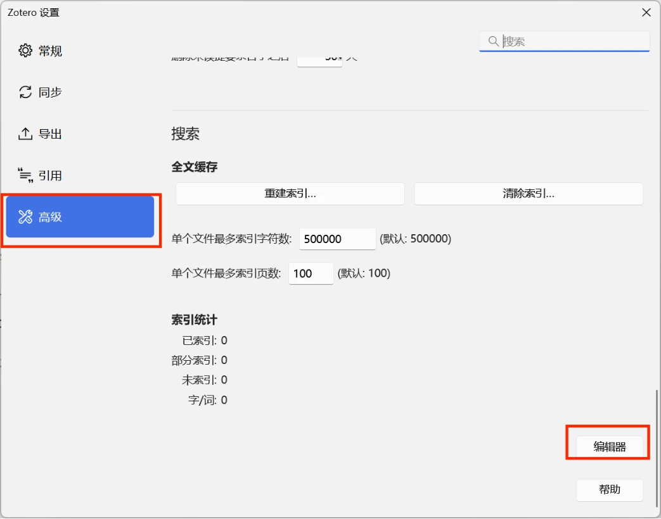
Task: Select the 高级 settings tab
Action: coord(80,216)
